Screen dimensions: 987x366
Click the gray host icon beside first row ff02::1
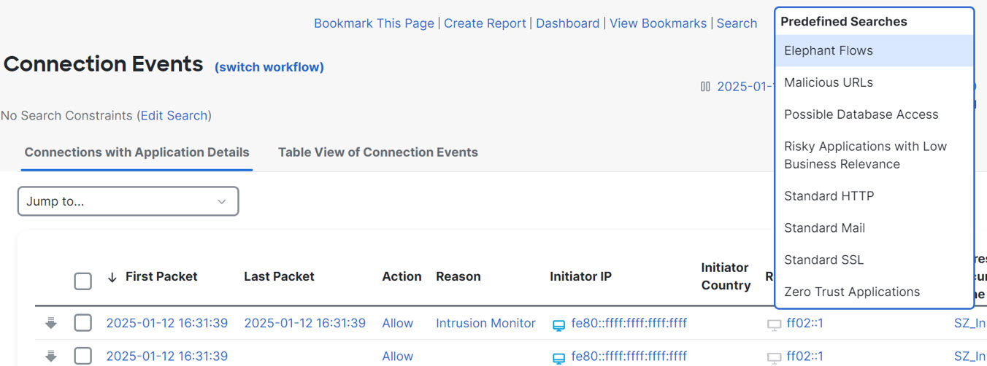[x=774, y=324]
